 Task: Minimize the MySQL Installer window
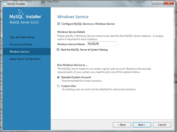tap(155, 3)
